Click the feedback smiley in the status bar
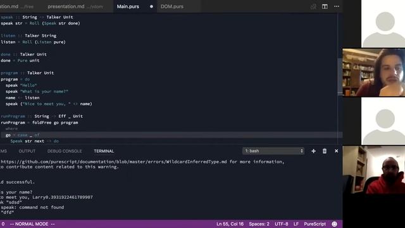Screen dimensions: 405x228 334,224
